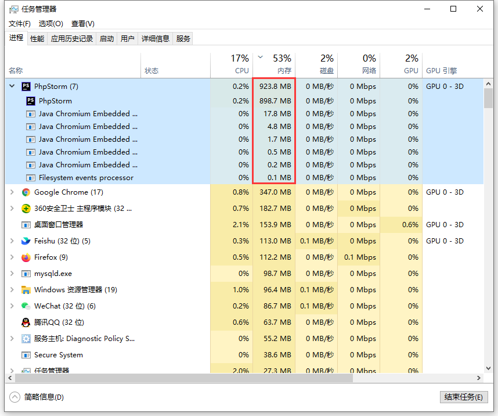This screenshot has height=416, width=498.
Task: Click the Secure System process icon
Action: pyautogui.click(x=26, y=355)
